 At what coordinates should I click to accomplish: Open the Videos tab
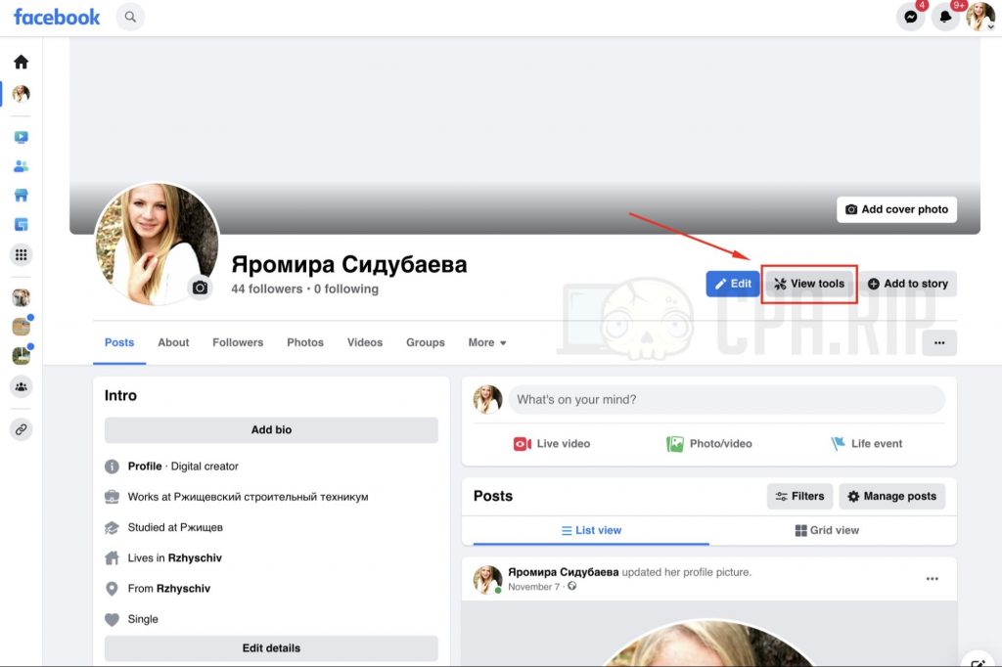tap(365, 342)
